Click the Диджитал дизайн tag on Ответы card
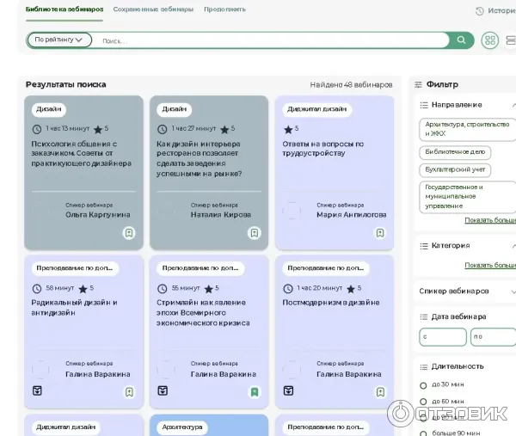Viewport: 516px width, 436px height. [316, 109]
